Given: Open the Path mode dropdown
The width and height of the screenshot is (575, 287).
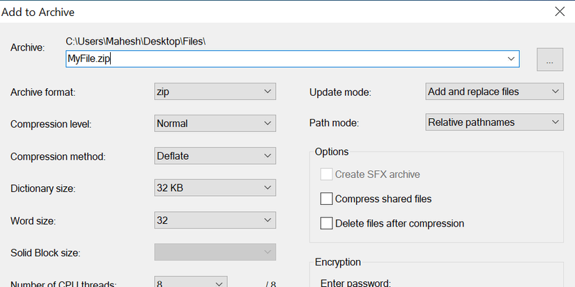Looking at the screenshot, I should coord(493,122).
